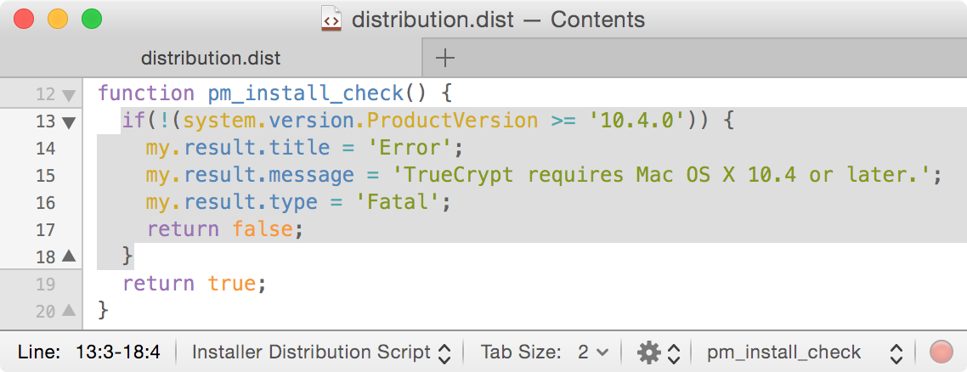Select the distribution.dist tab
Viewport: 967px width, 372px height.
click(x=211, y=58)
